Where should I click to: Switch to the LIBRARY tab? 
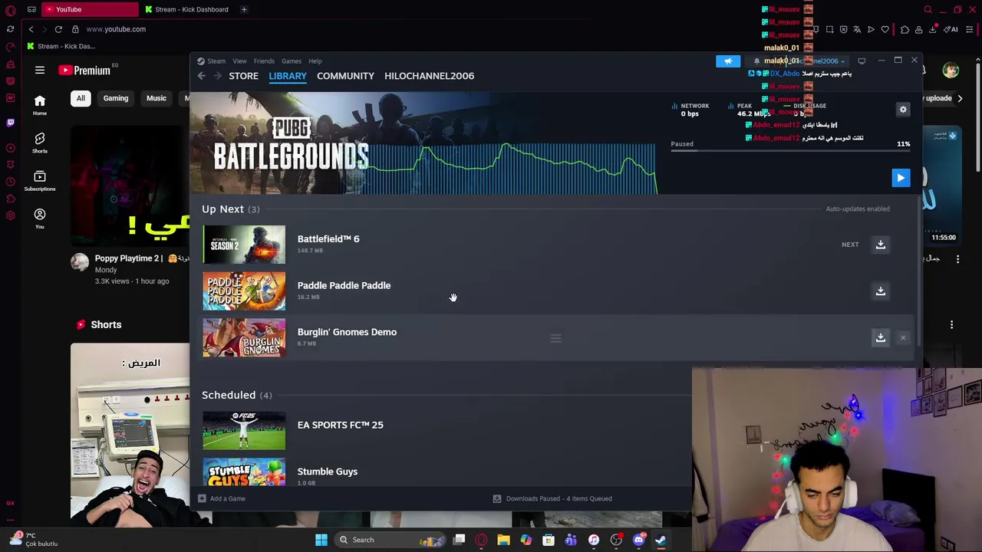coord(288,76)
